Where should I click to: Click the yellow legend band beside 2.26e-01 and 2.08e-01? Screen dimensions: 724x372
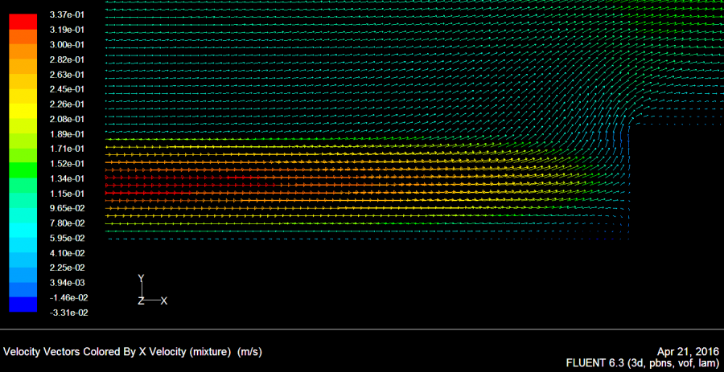[x=23, y=112]
